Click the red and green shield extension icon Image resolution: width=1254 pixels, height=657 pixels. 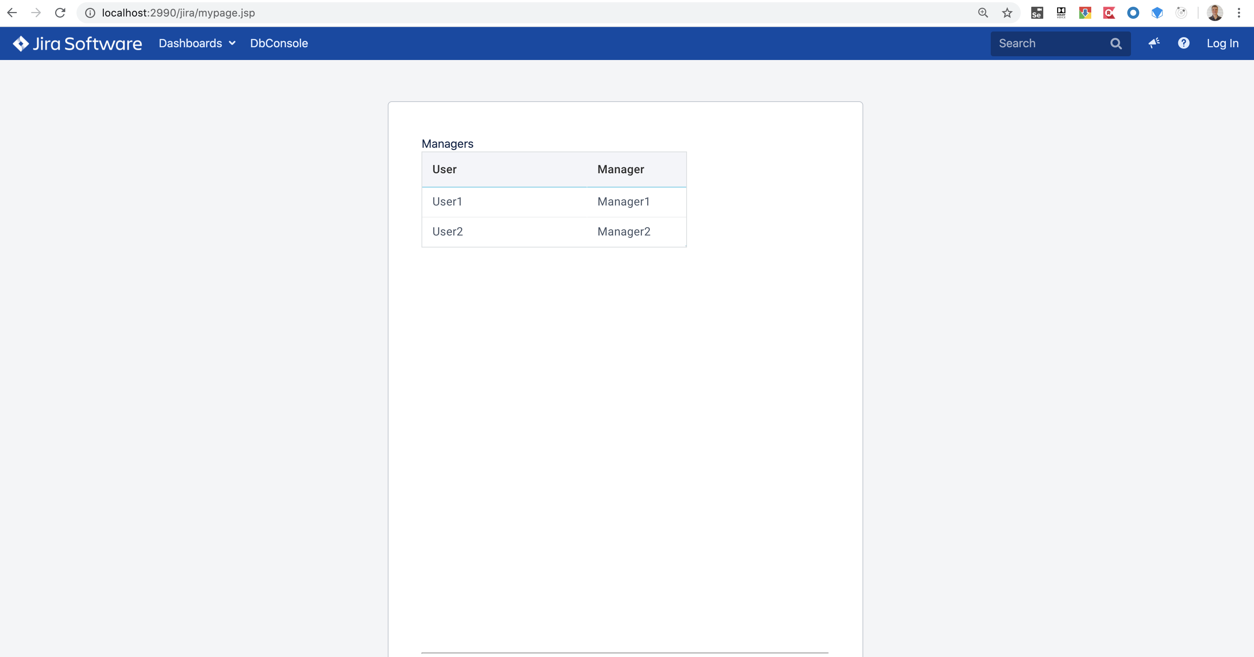point(1085,13)
